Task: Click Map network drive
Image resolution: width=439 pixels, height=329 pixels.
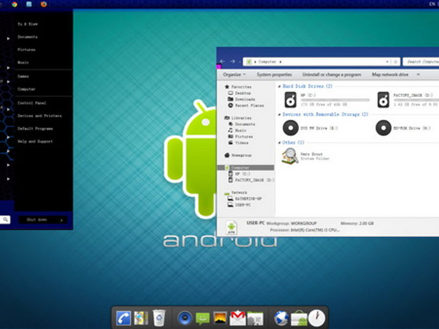Action: tap(390, 74)
